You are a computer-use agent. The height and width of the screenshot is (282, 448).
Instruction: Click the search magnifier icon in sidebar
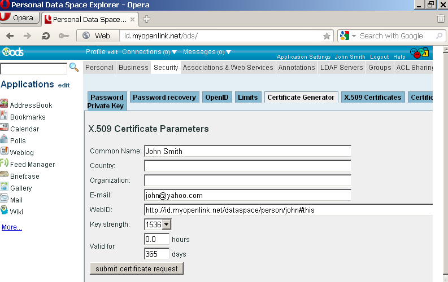pyautogui.click(x=74, y=67)
